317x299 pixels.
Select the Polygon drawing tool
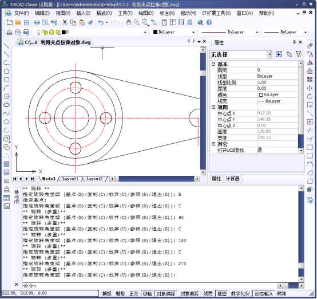point(7,71)
